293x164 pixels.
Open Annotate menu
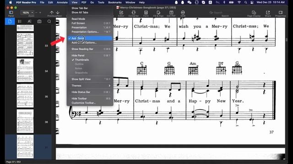[62, 2]
